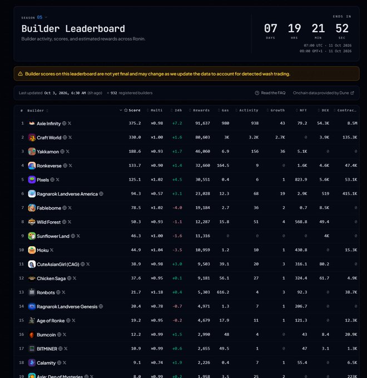Sort table by Builder column

tap(38, 111)
